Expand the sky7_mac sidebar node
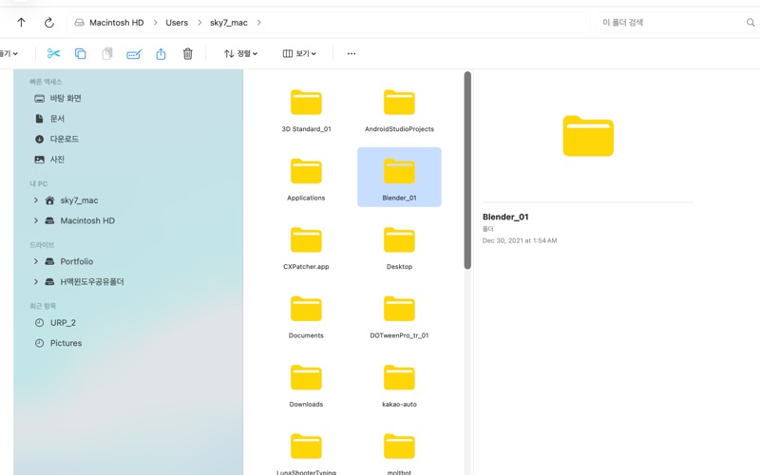Screen dimensions: 760x475 coord(36,199)
